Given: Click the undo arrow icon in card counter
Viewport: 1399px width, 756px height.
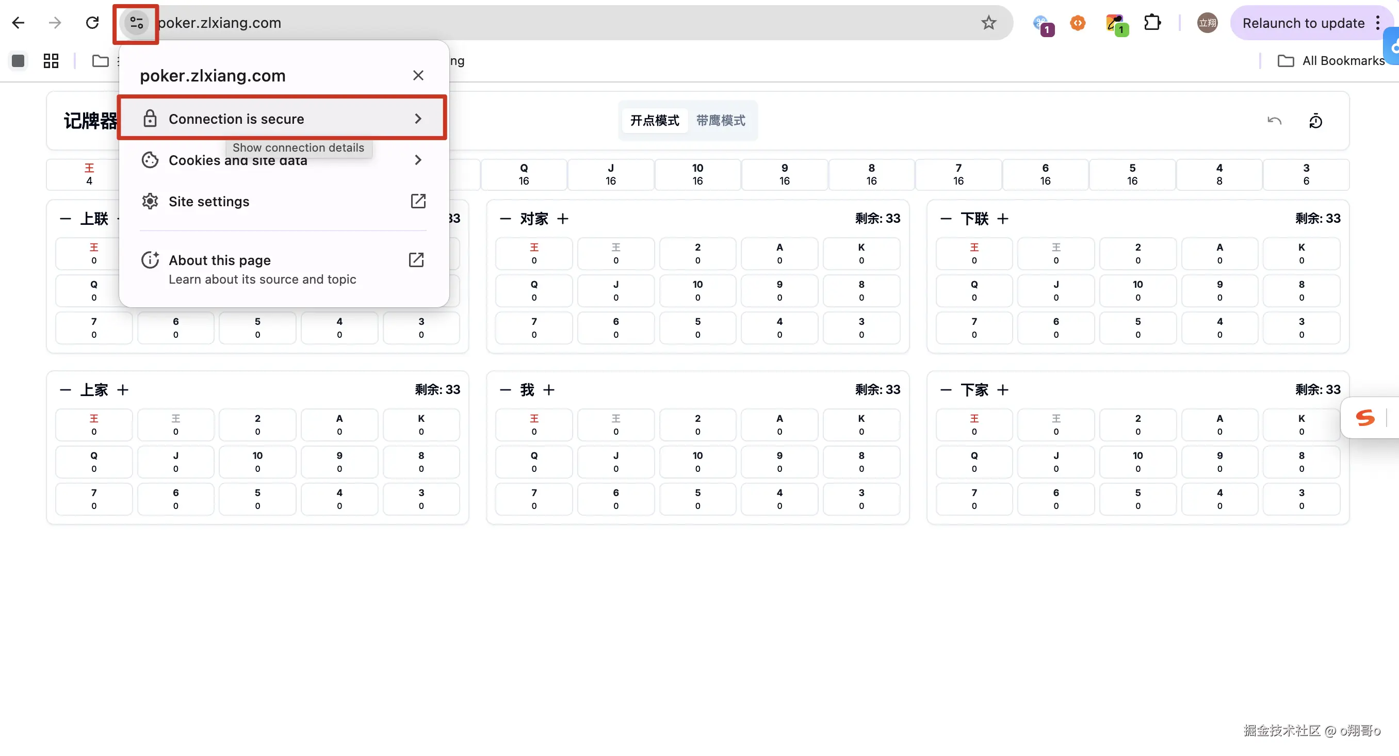Looking at the screenshot, I should (x=1274, y=121).
